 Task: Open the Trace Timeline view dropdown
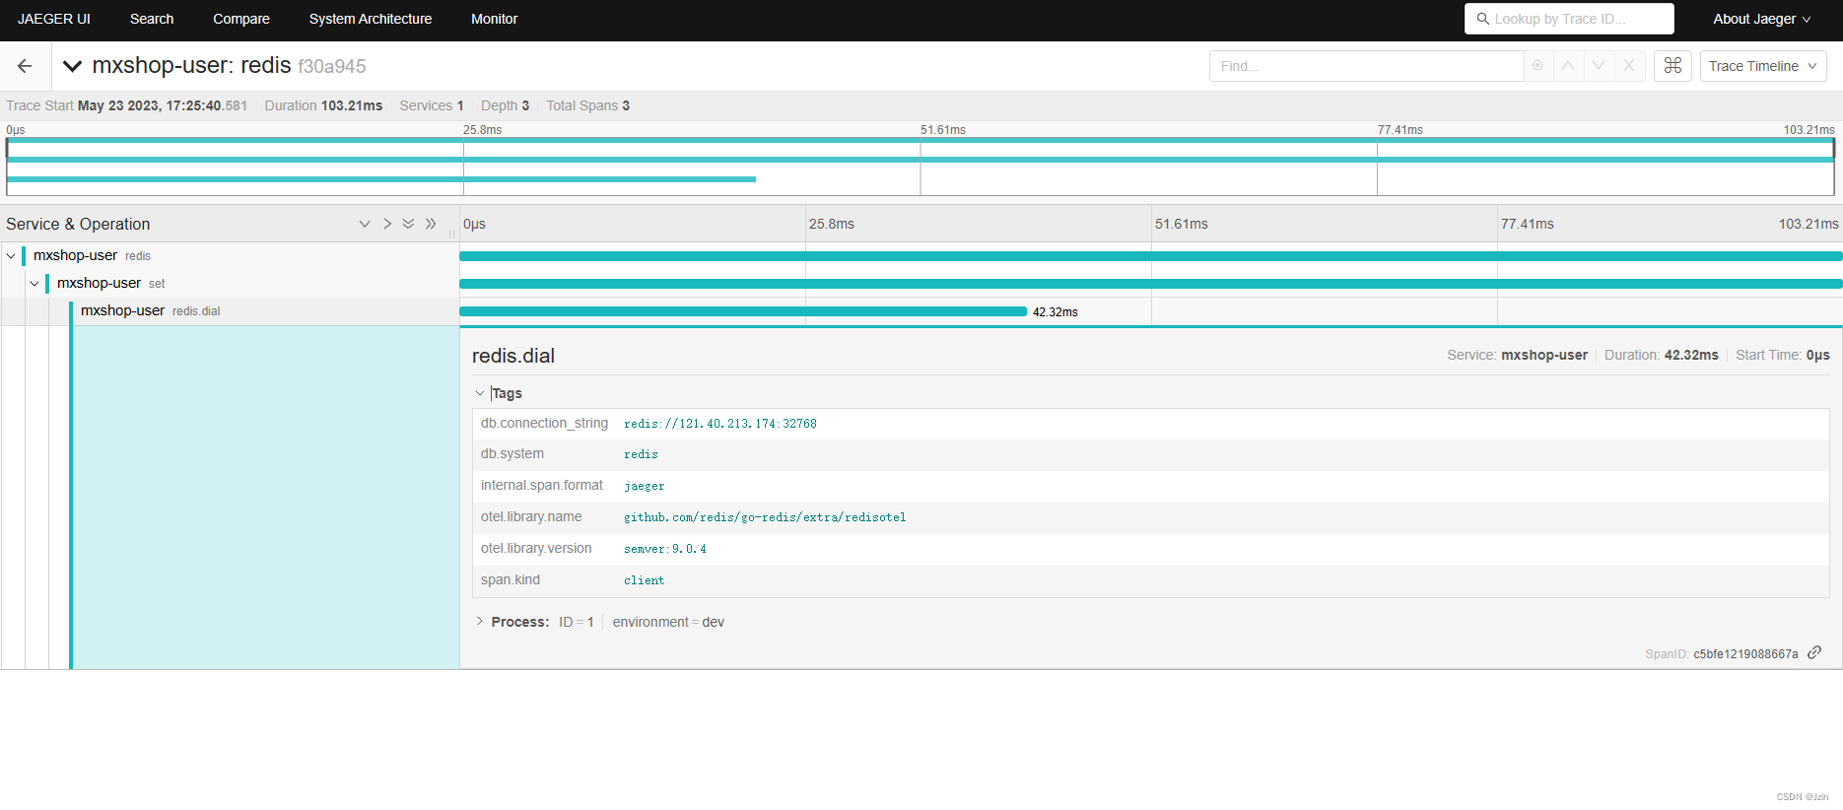point(1763,66)
